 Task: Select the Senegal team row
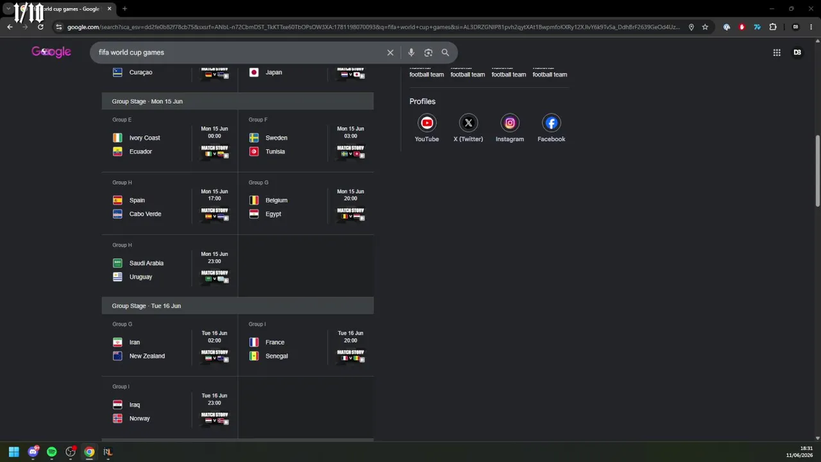(287, 356)
